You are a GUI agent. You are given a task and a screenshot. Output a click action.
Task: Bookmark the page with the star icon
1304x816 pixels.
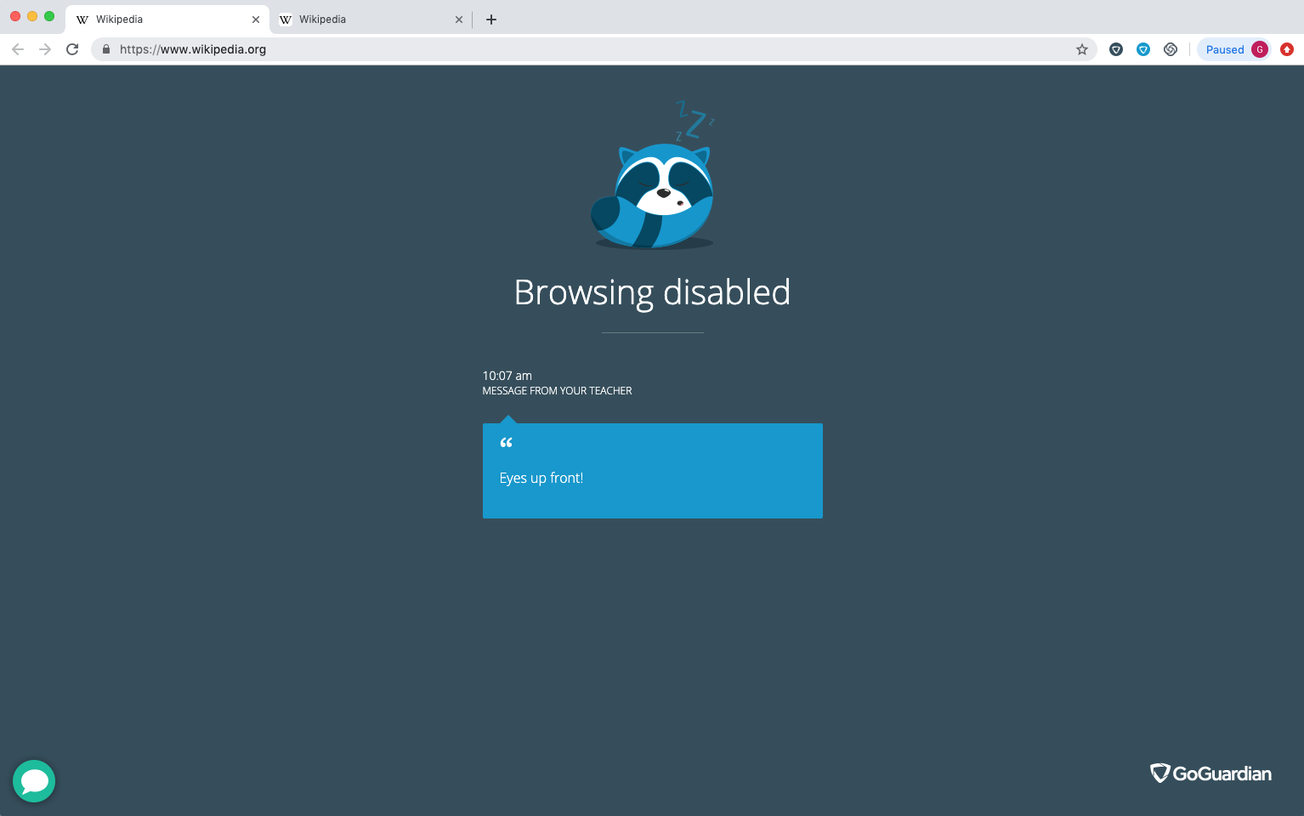click(x=1082, y=49)
